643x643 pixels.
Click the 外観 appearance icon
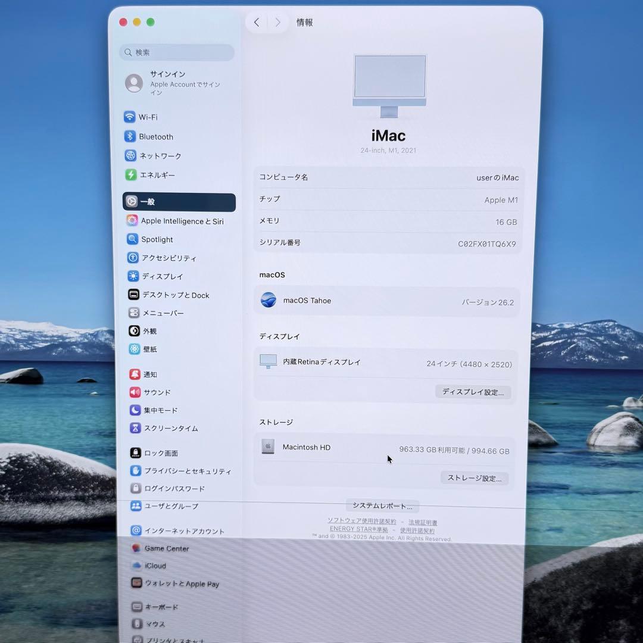(135, 331)
